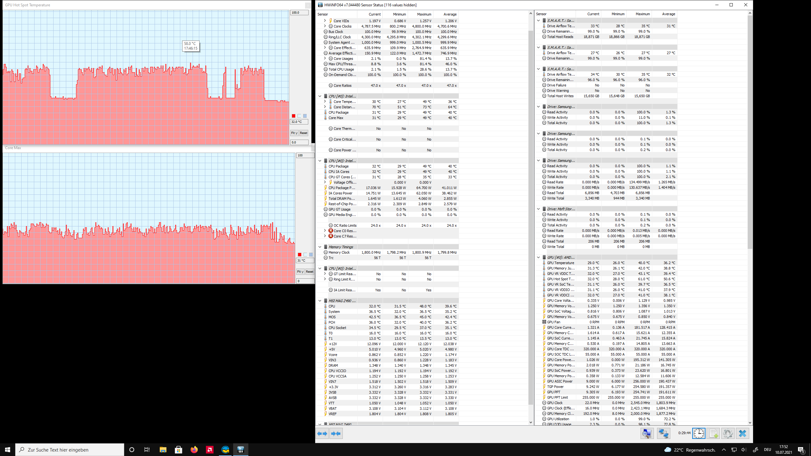Click the 100.0 upper limit field of GPU graph
Image resolution: width=811 pixels, height=456 pixels.
pyautogui.click(x=299, y=13)
